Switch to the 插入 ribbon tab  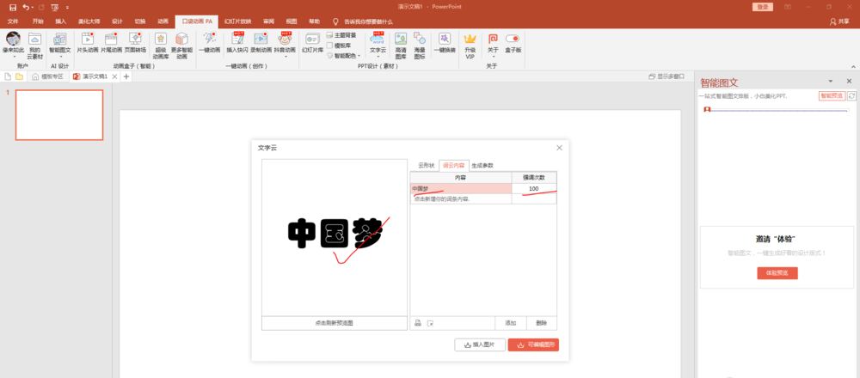click(61, 21)
